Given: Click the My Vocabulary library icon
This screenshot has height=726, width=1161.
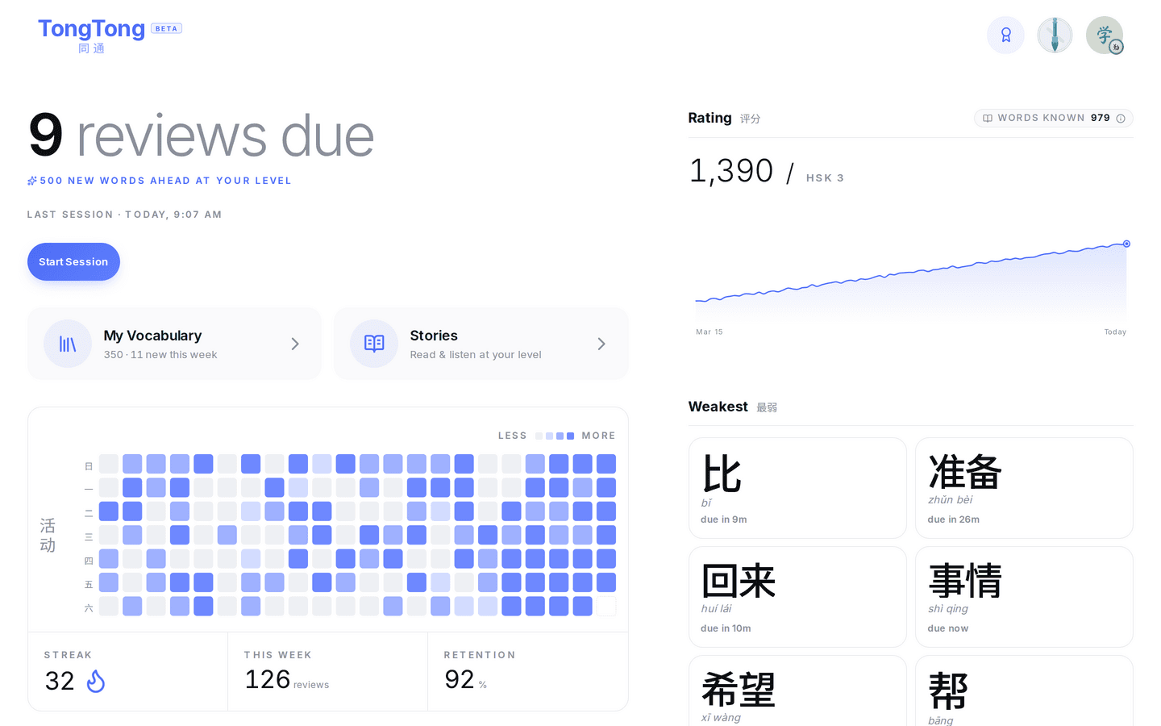Looking at the screenshot, I should (68, 344).
